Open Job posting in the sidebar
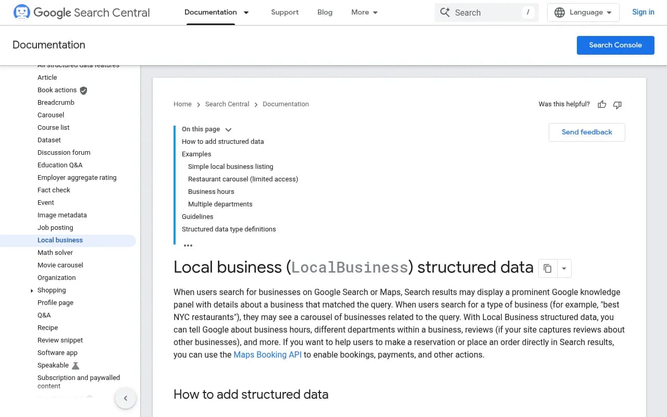The height and width of the screenshot is (417, 667). click(x=55, y=228)
